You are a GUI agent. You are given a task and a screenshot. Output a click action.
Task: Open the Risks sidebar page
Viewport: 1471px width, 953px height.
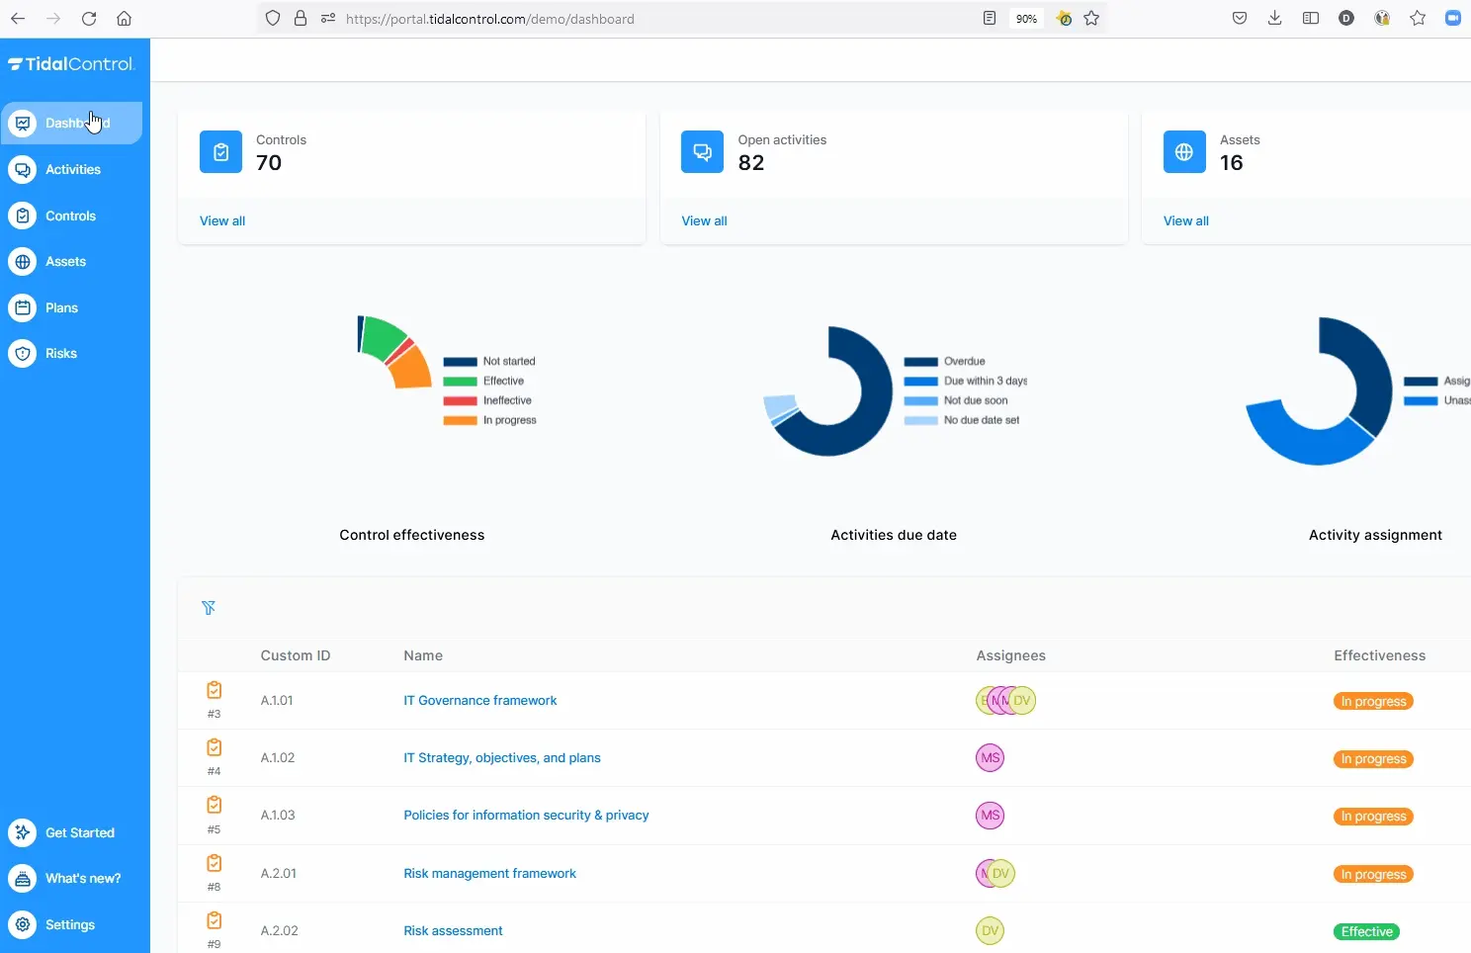pyautogui.click(x=71, y=353)
